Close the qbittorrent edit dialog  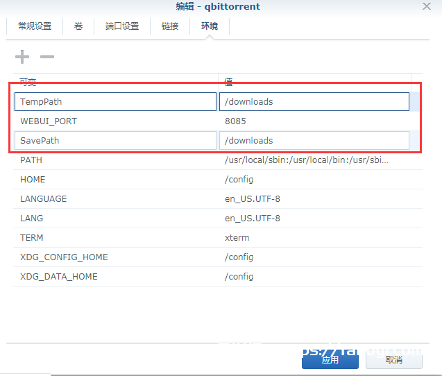[427, 6]
